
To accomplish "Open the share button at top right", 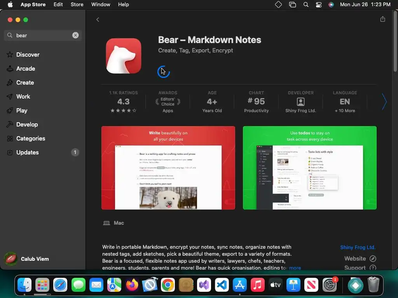I will coord(383,19).
